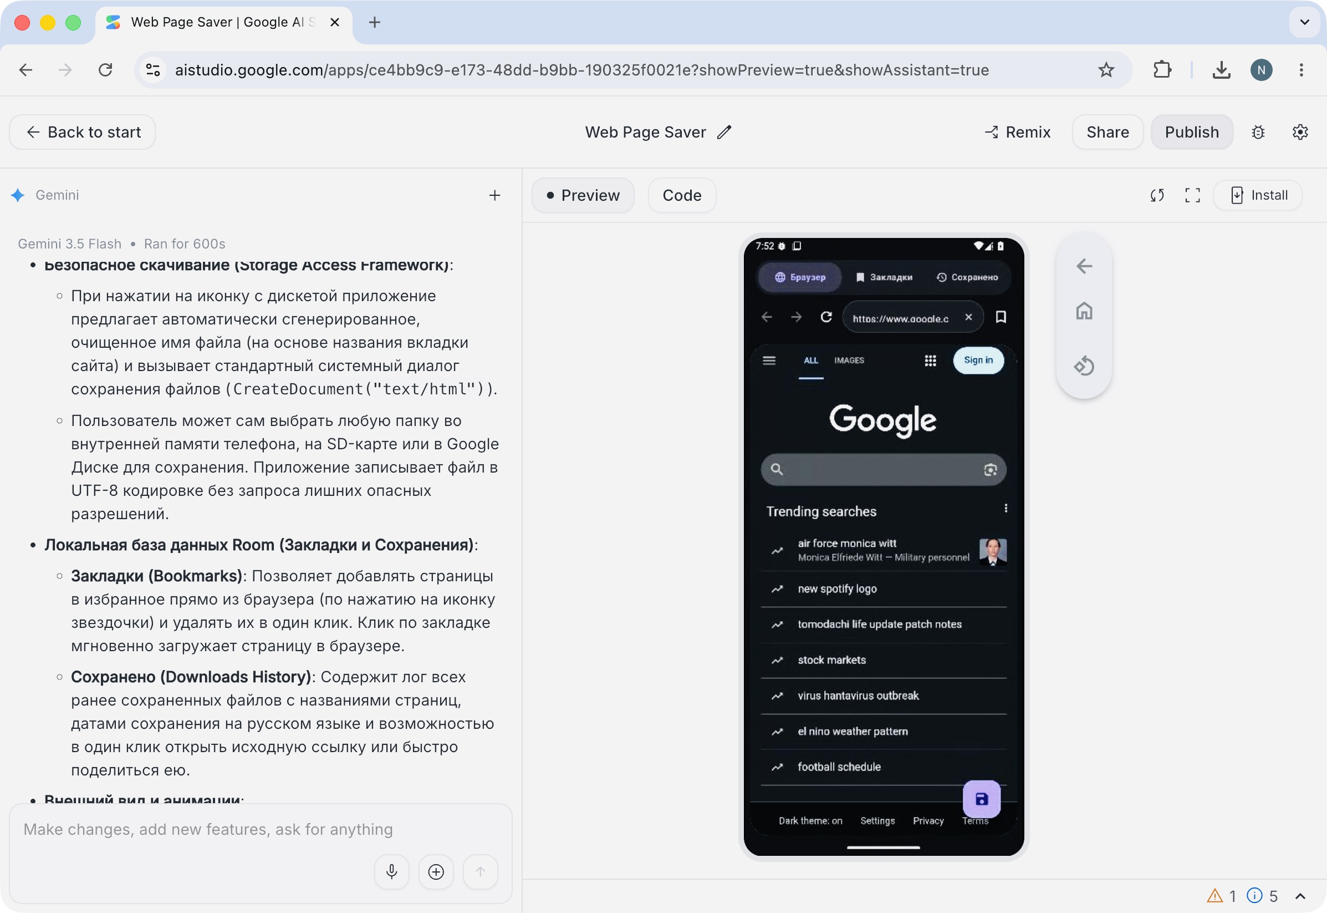Tap the floating save disk button
Screen dimensions: 1327x913
click(981, 799)
